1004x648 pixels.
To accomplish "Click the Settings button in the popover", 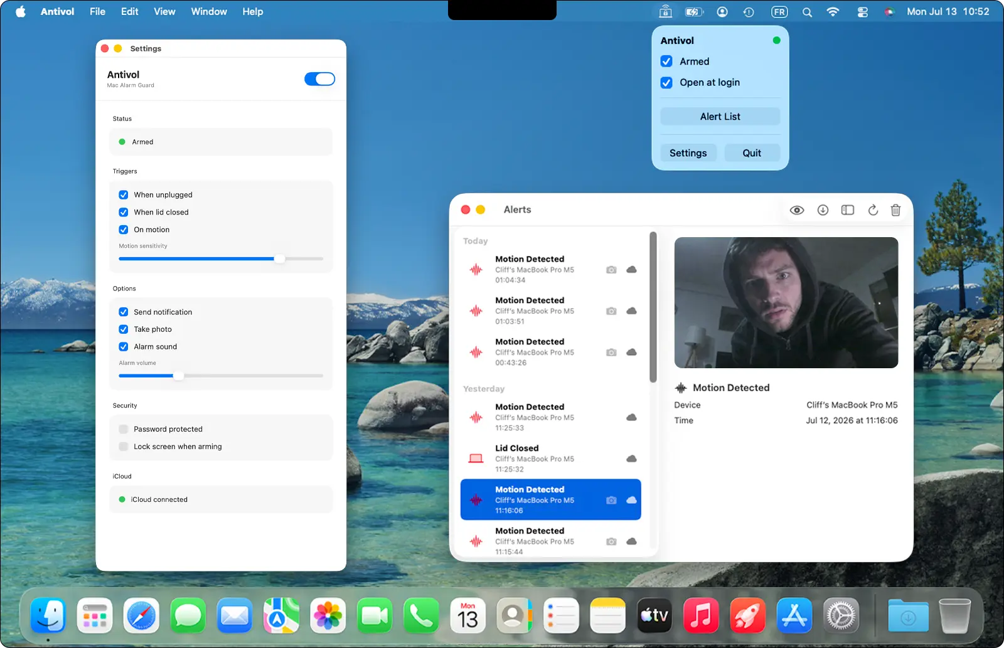I will 688,153.
